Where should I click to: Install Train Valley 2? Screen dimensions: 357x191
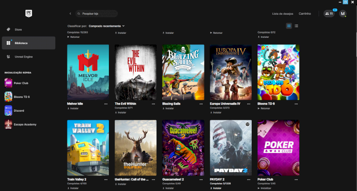pos(73,188)
